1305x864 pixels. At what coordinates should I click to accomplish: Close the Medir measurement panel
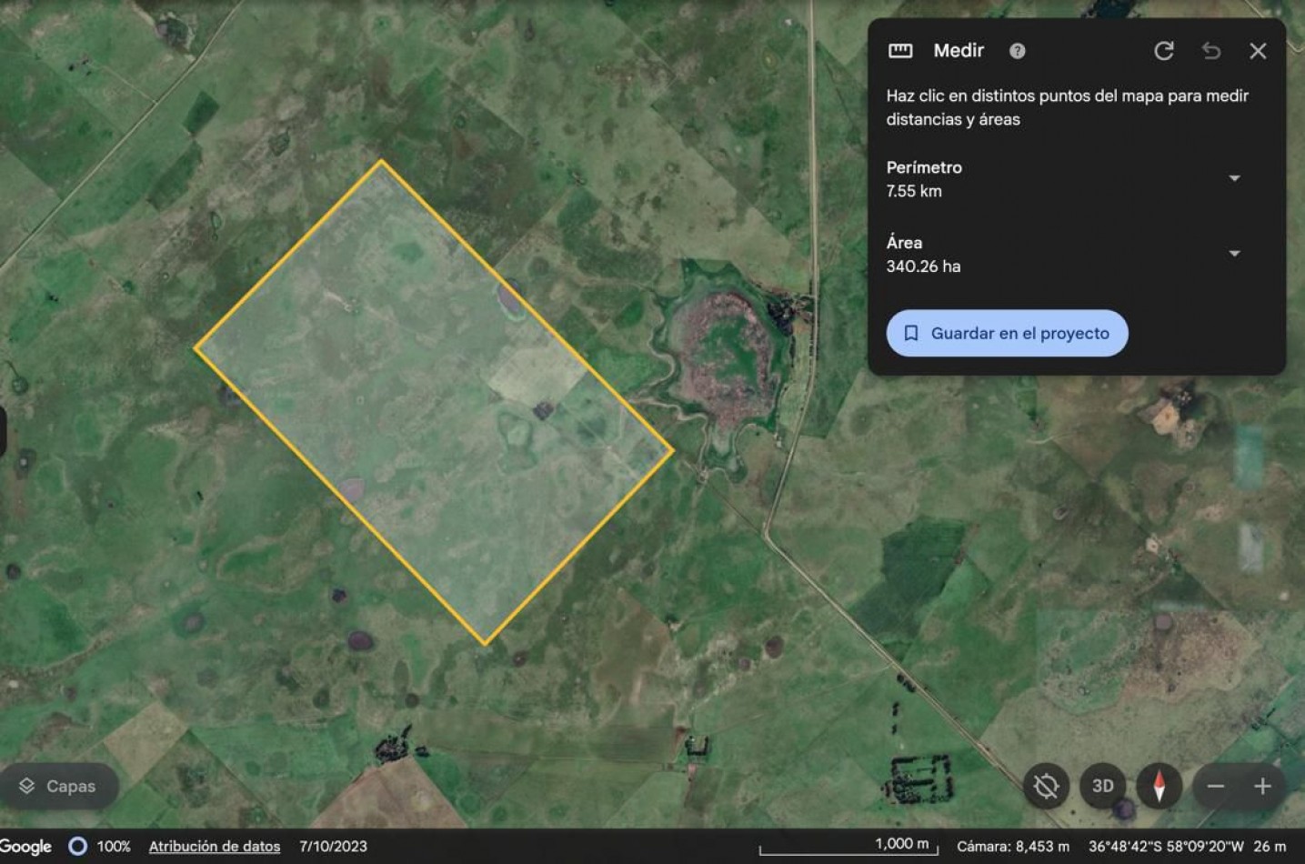[1258, 51]
